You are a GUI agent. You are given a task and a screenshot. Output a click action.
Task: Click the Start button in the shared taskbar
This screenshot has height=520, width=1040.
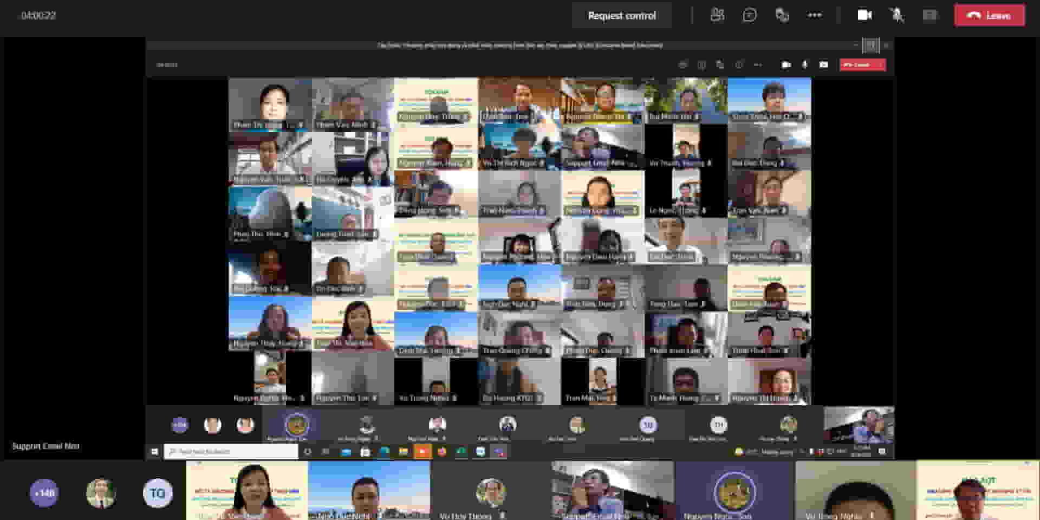pyautogui.click(x=154, y=451)
